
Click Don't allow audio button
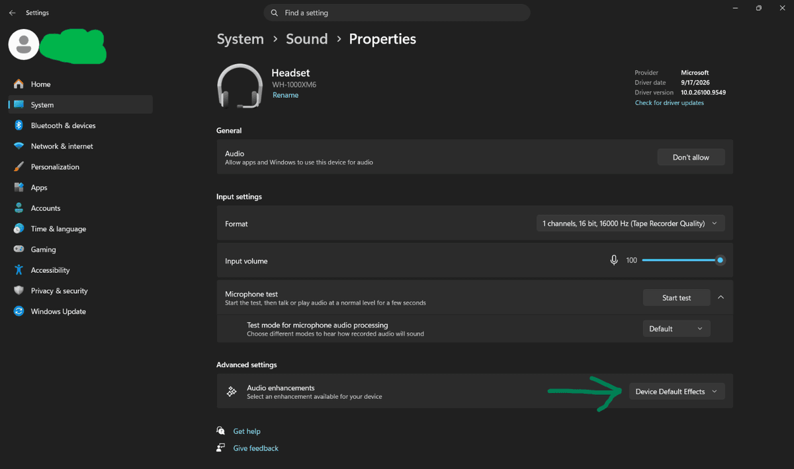coord(691,157)
